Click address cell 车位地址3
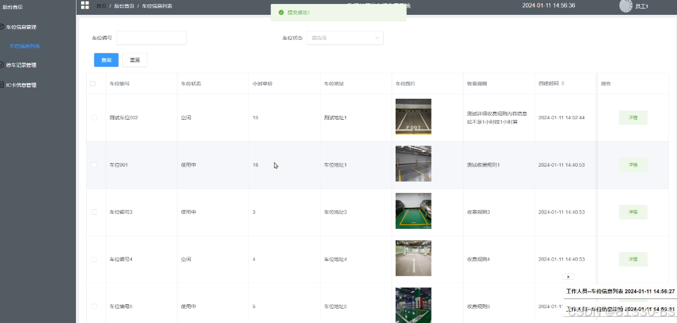This screenshot has width=677, height=323. coord(336,212)
